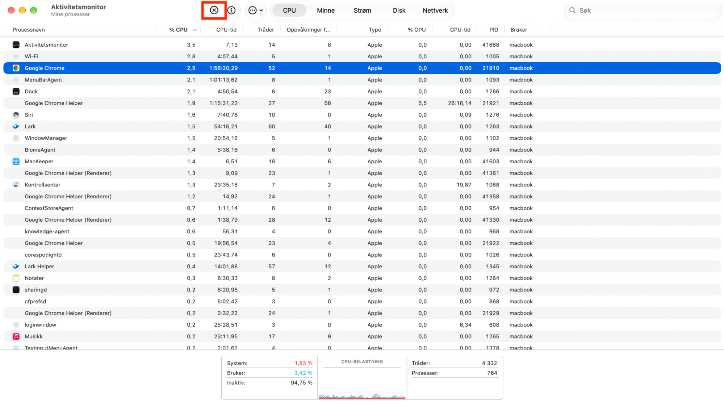Sort by Bruker column header

tap(519, 30)
